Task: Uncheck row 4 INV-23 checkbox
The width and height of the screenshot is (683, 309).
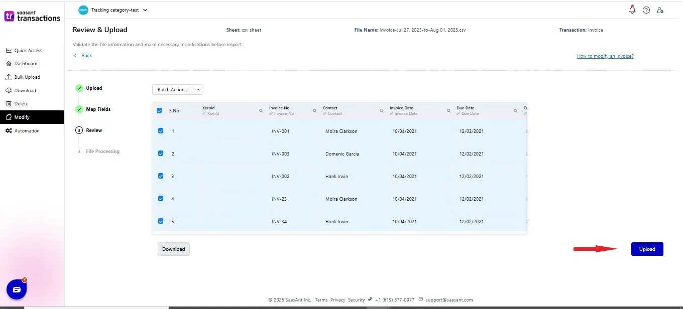Action: pos(161,199)
